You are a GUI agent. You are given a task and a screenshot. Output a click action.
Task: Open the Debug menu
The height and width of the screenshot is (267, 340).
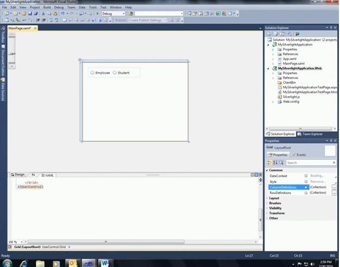tap(59, 7)
